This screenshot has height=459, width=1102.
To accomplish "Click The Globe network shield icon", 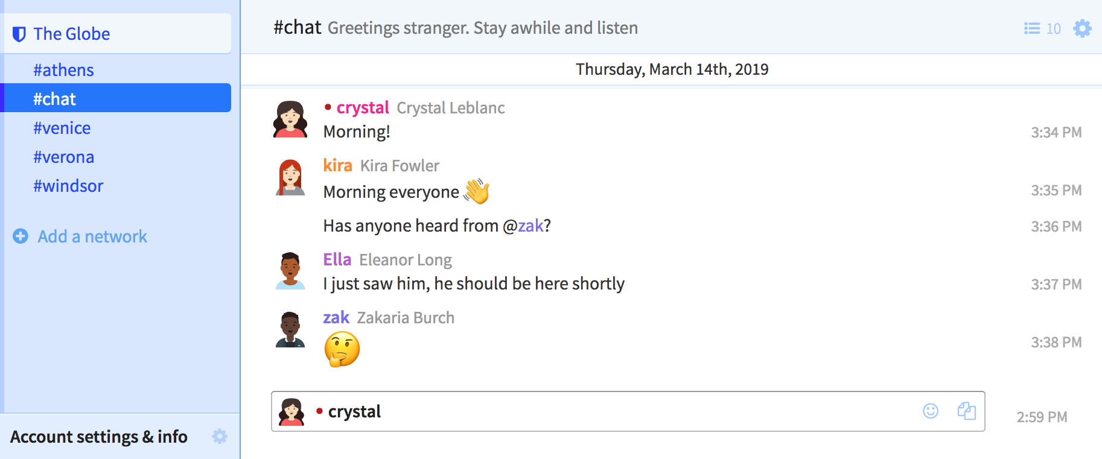I will 19,34.
